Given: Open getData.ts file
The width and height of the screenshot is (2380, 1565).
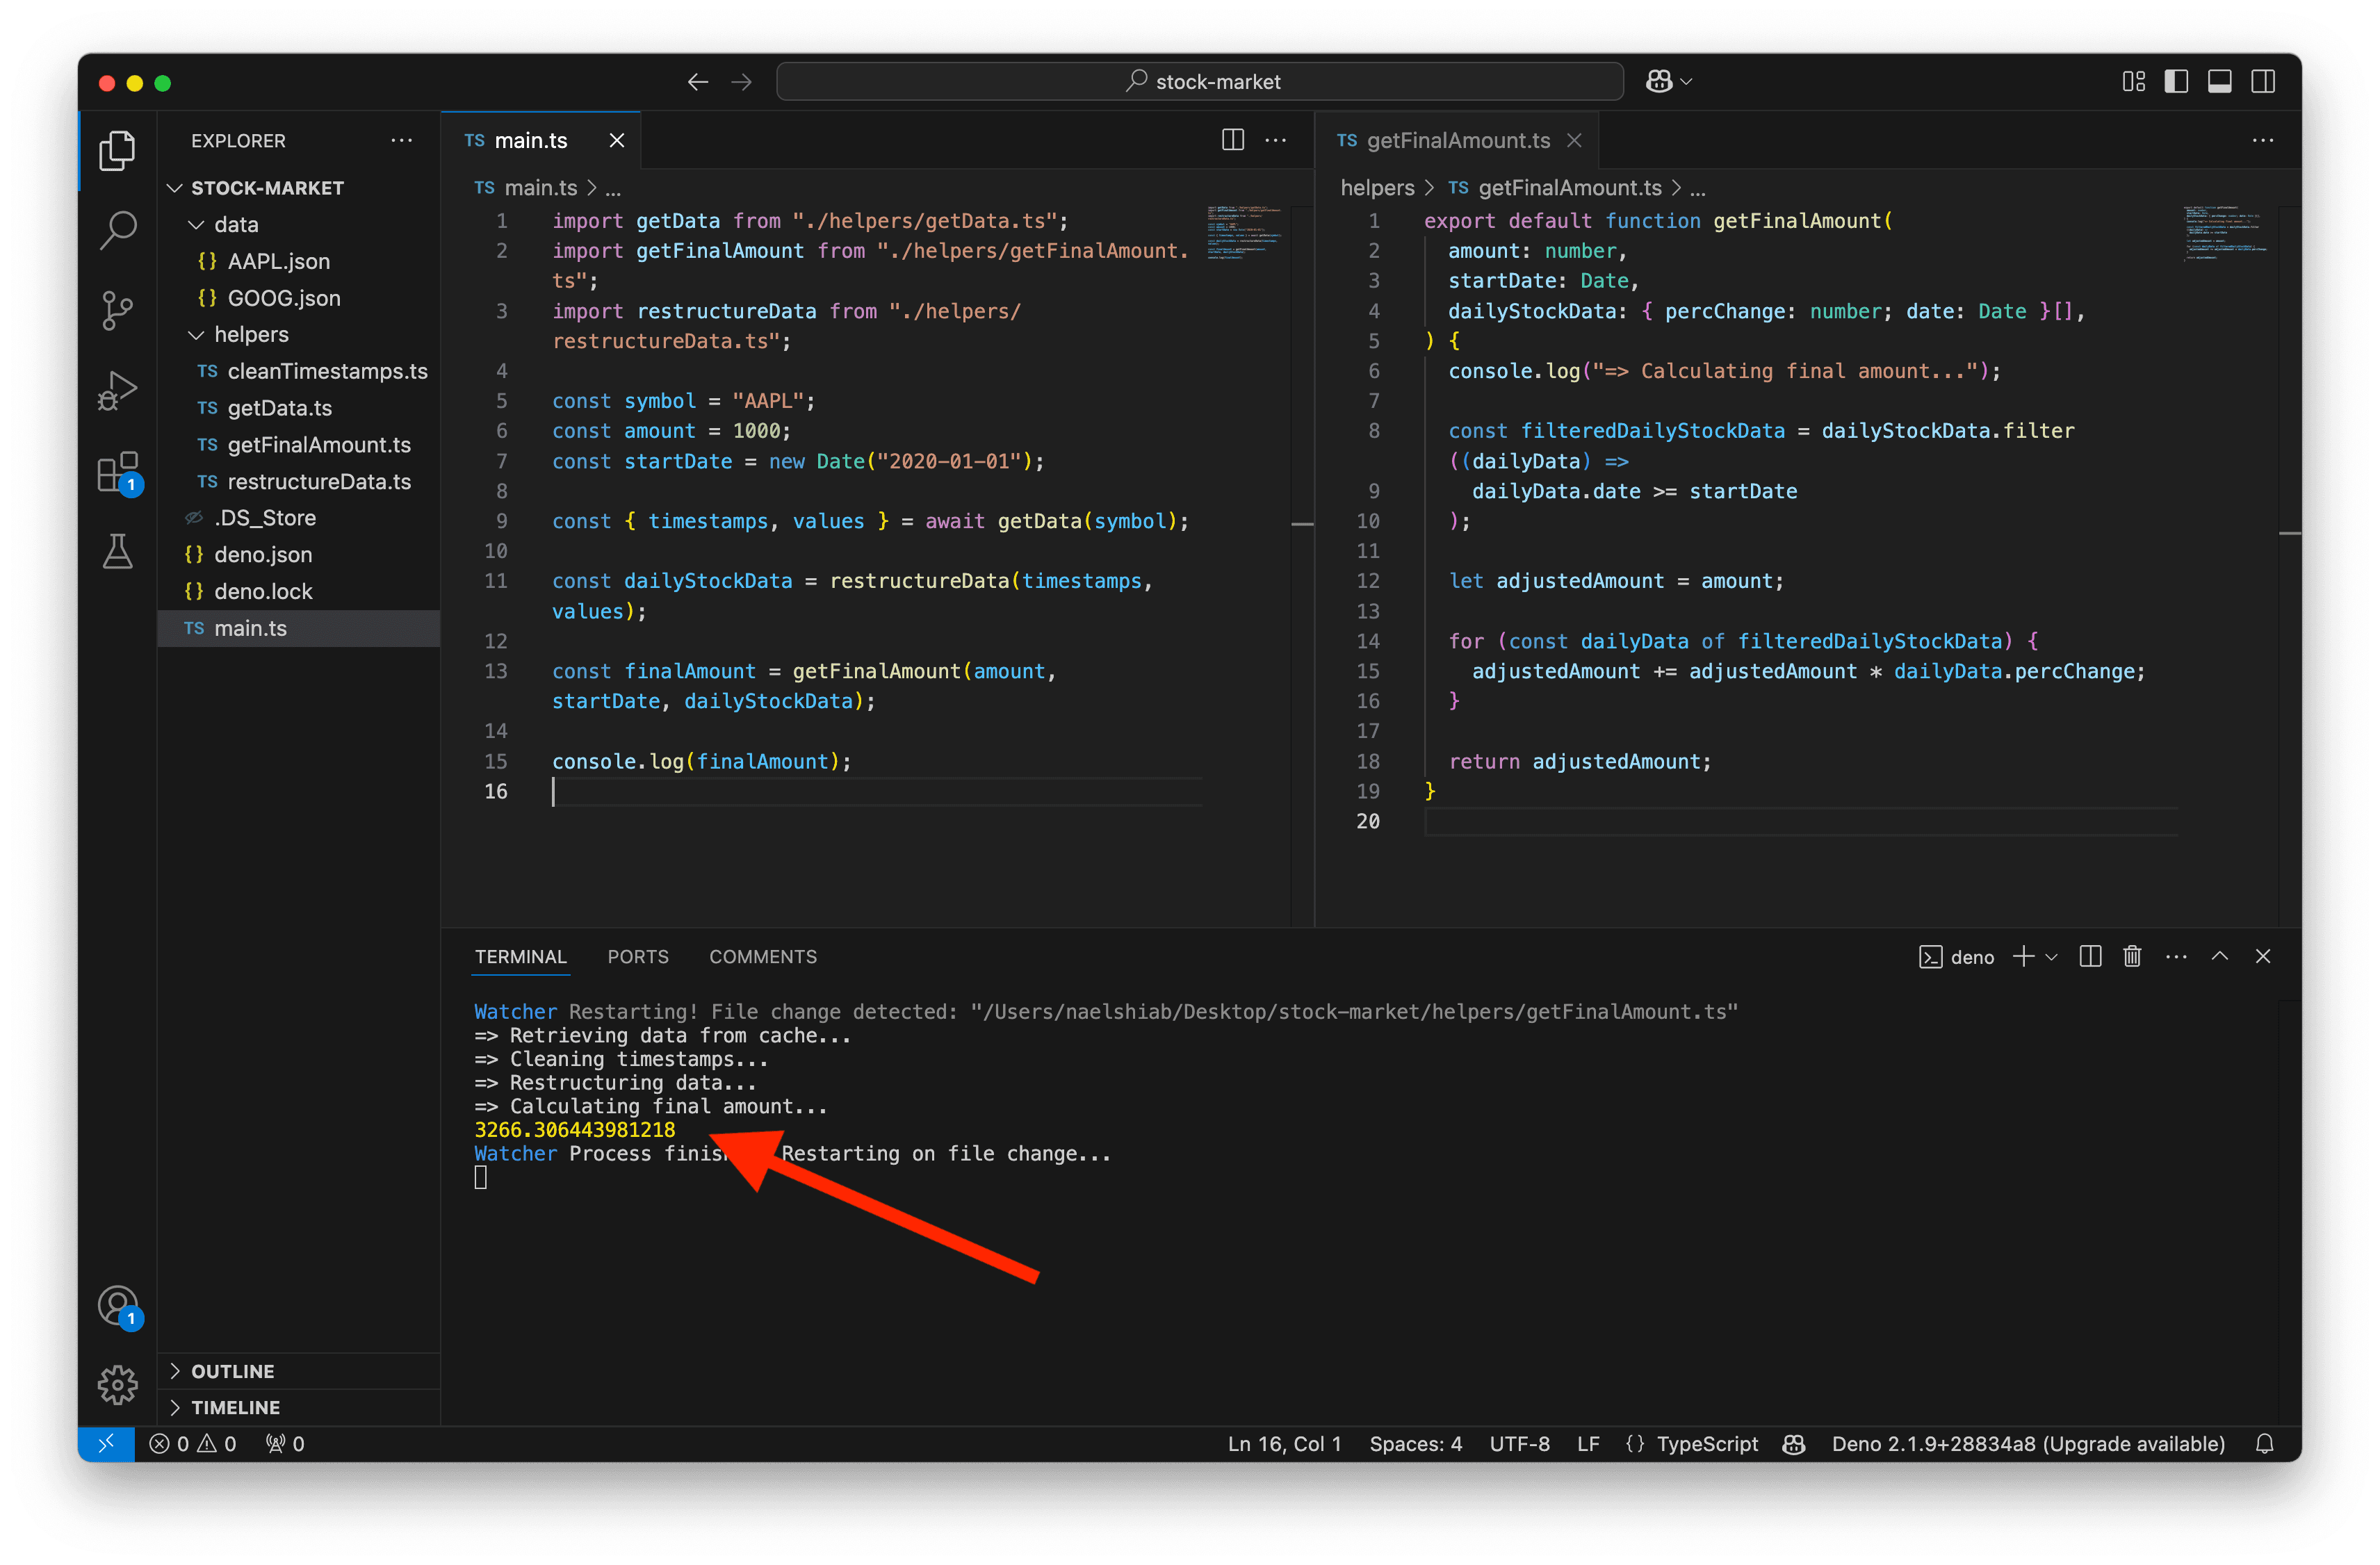Looking at the screenshot, I should click(299, 408).
